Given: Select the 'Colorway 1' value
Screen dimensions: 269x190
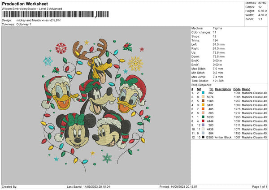Looking at the screenshot, I should 24,24.
